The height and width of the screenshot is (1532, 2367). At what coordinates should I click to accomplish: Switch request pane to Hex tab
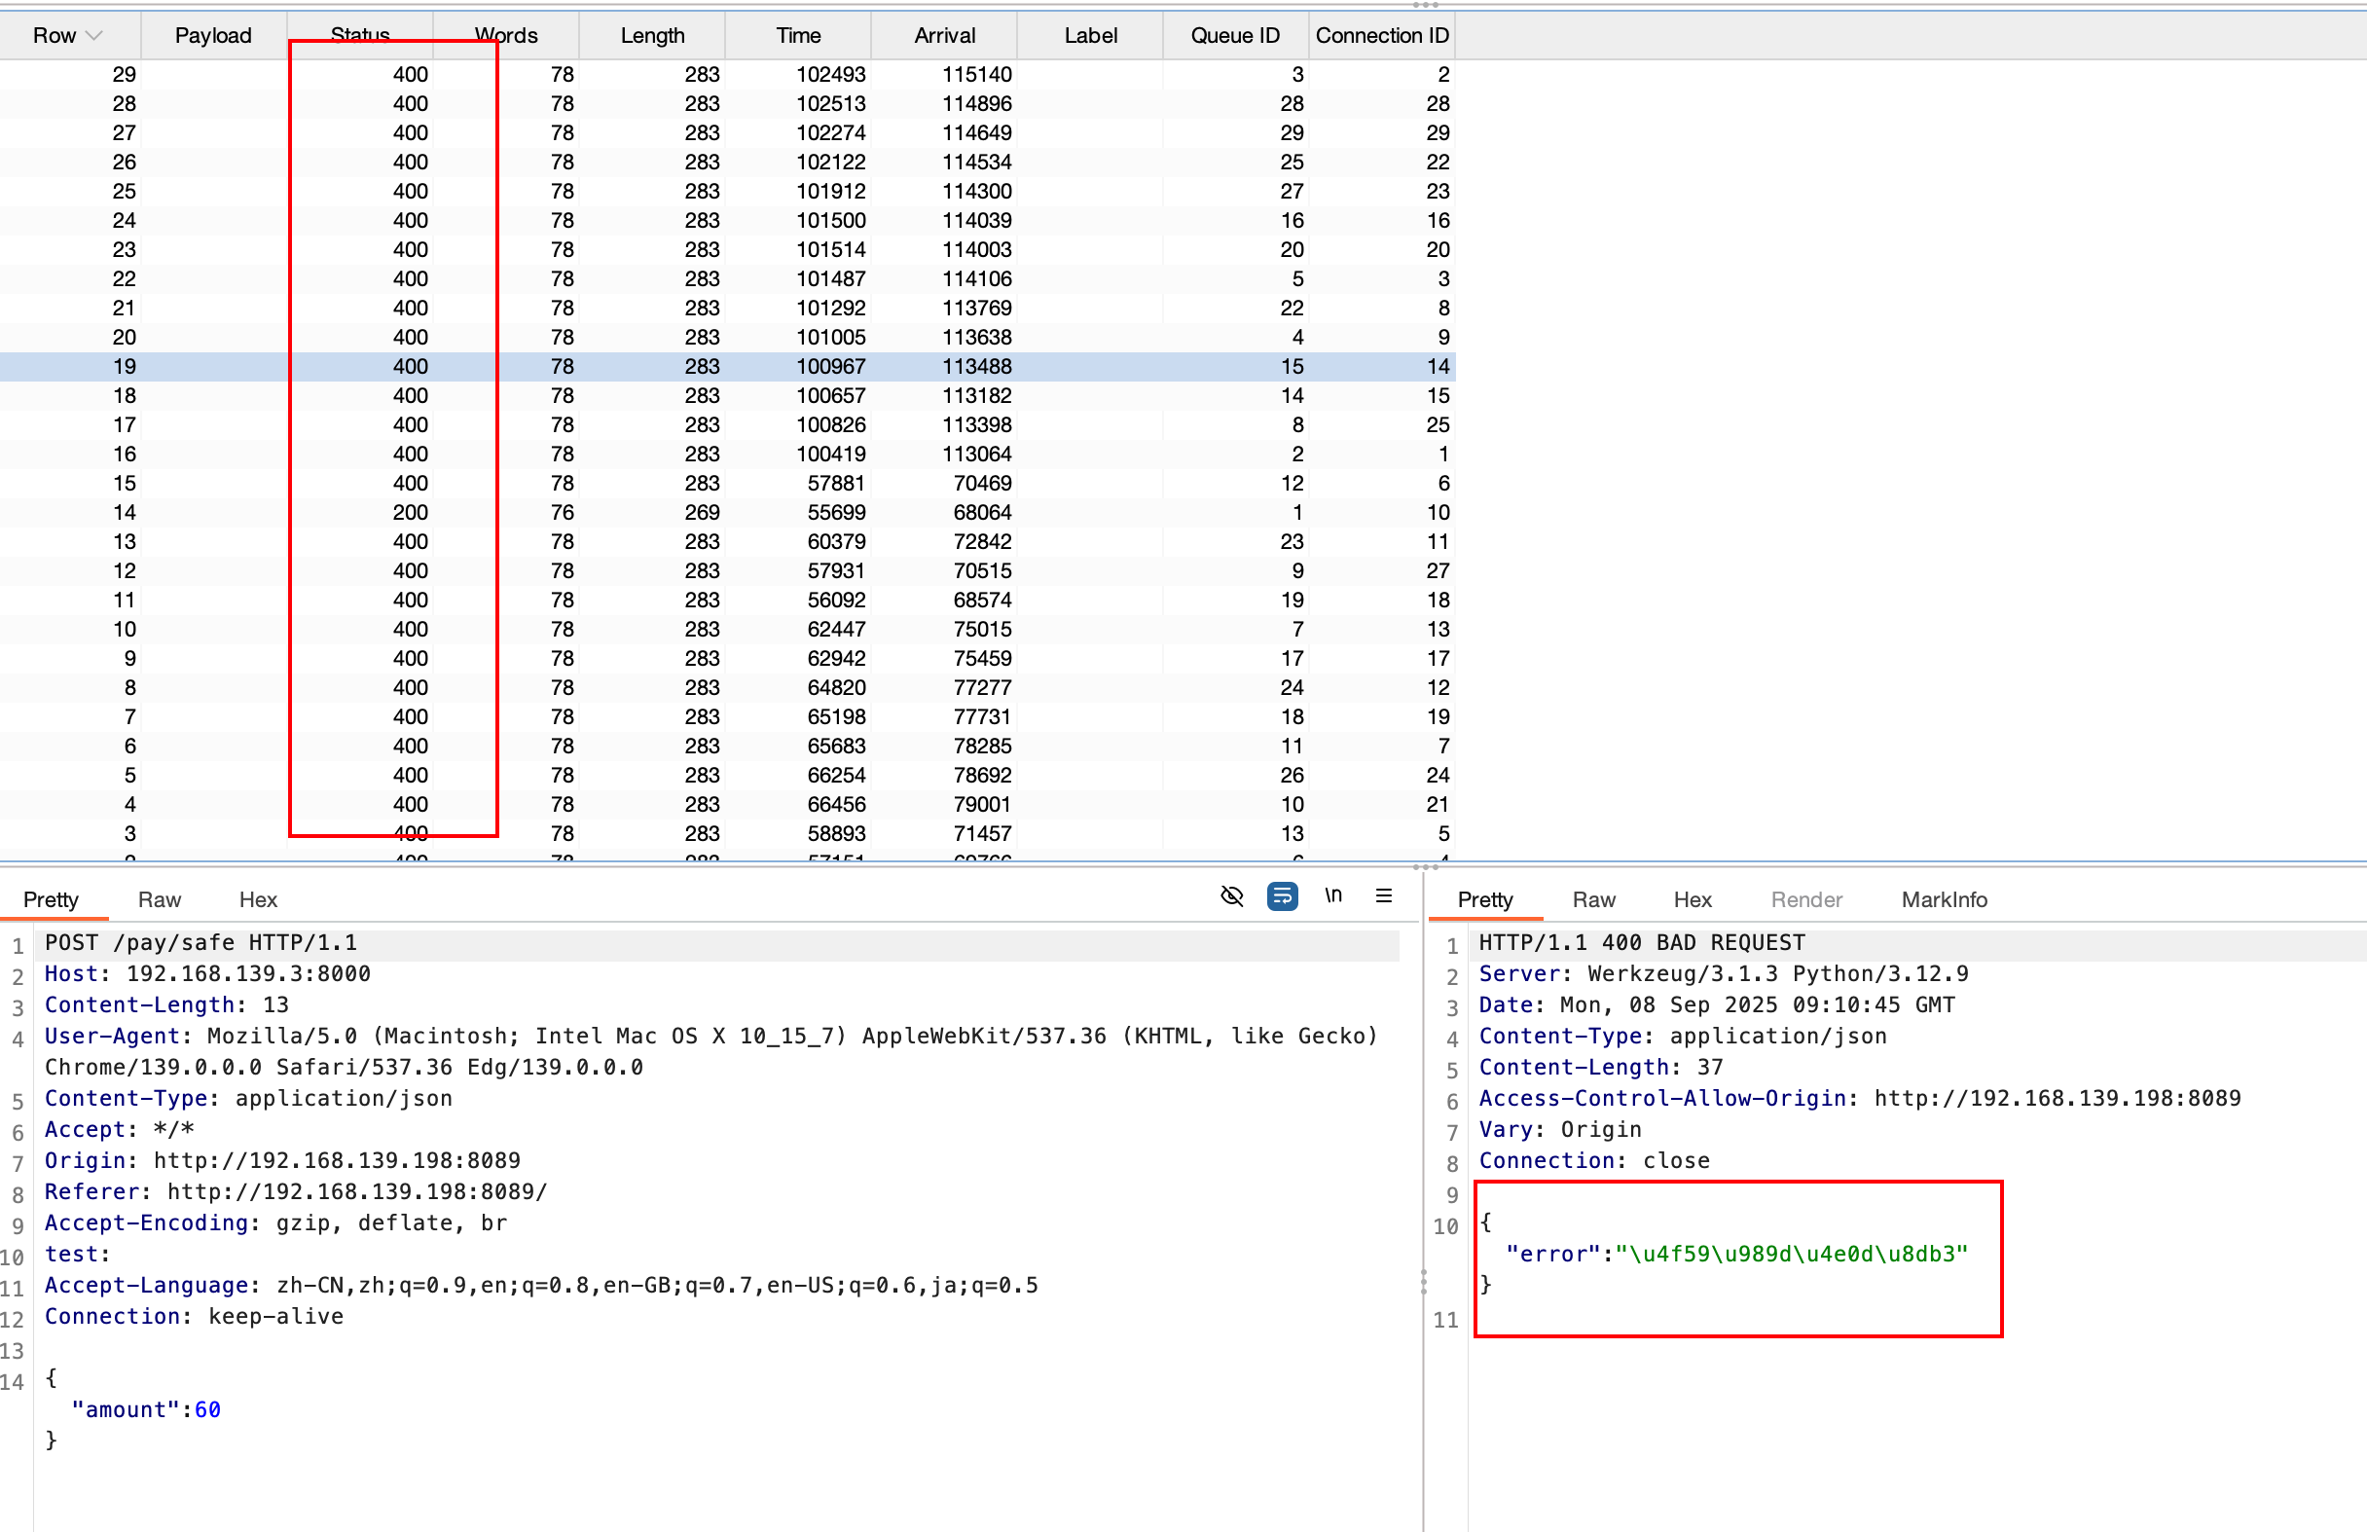(x=258, y=900)
